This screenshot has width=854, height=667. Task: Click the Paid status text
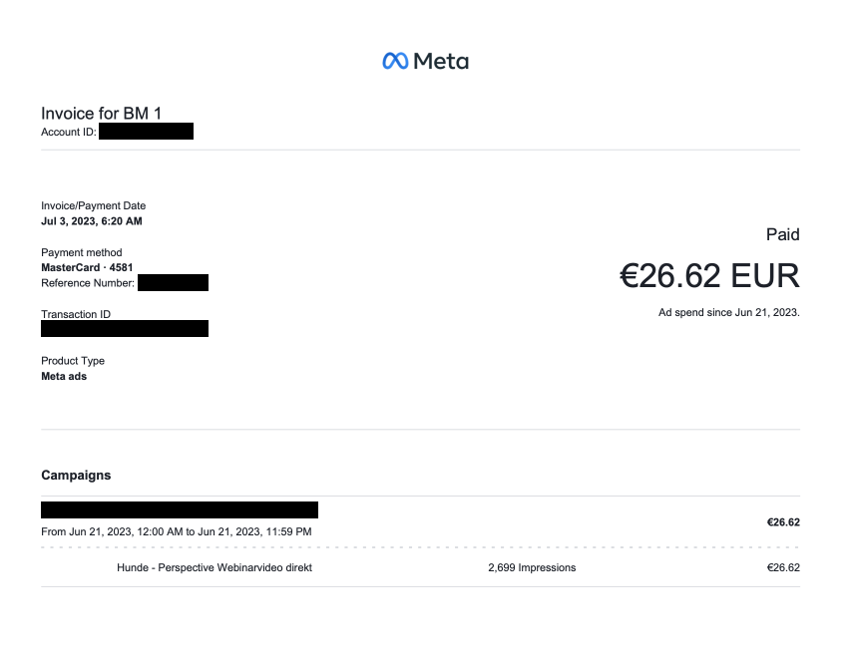(x=782, y=235)
